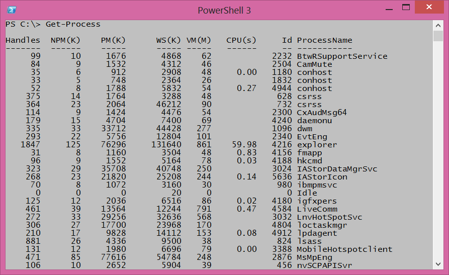Click the empty scrollbar track below thumb
The width and height of the screenshot is (449, 275).
438,151
